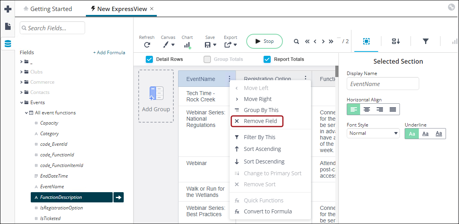Expand the underscore folder in Fields
Viewport: 459px width, 224px height.
click(21, 62)
